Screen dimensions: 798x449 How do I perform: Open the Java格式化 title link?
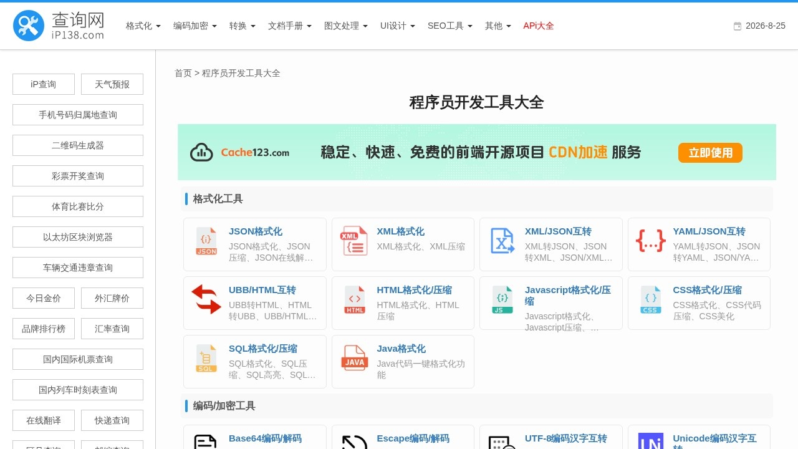[401, 349]
